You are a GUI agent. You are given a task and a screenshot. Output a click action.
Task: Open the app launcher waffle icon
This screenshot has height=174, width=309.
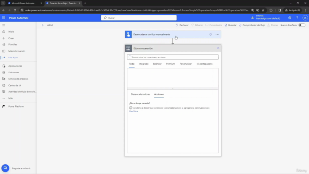(4, 18)
